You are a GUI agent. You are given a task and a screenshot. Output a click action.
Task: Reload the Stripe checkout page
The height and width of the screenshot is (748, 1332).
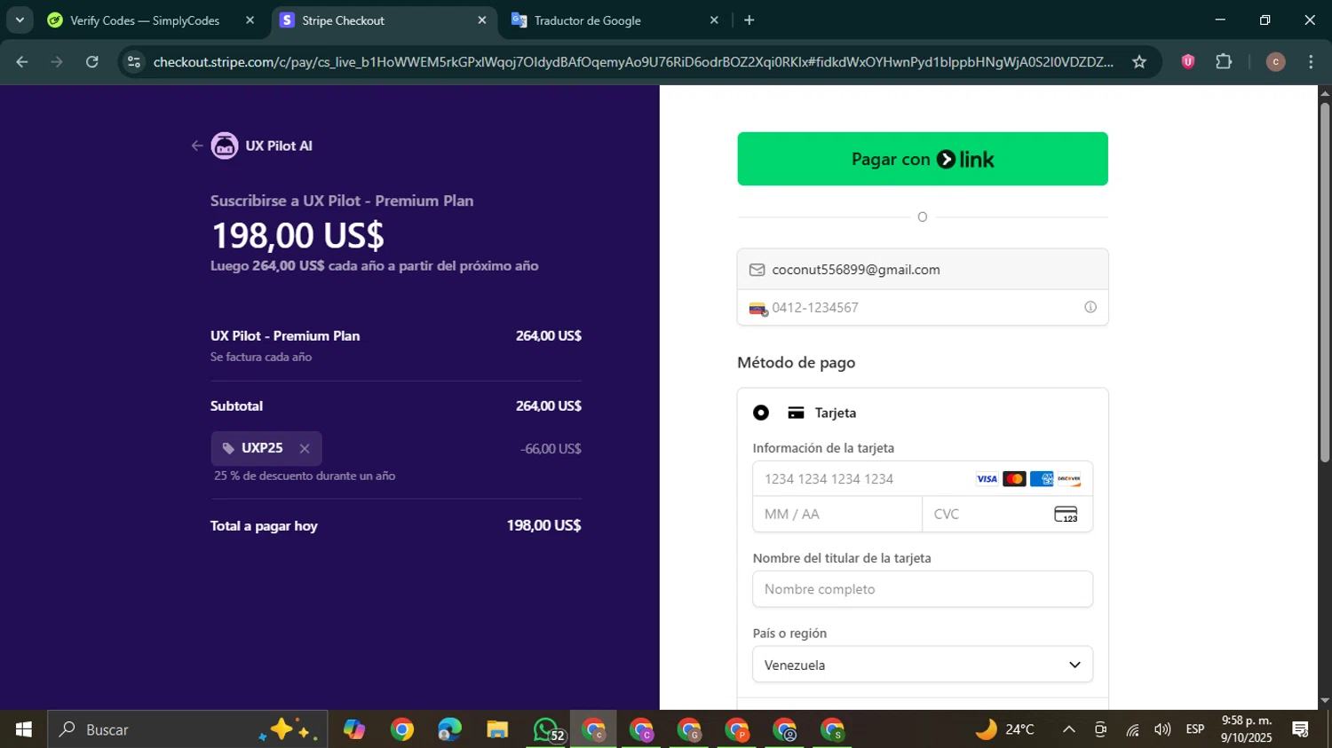(92, 61)
